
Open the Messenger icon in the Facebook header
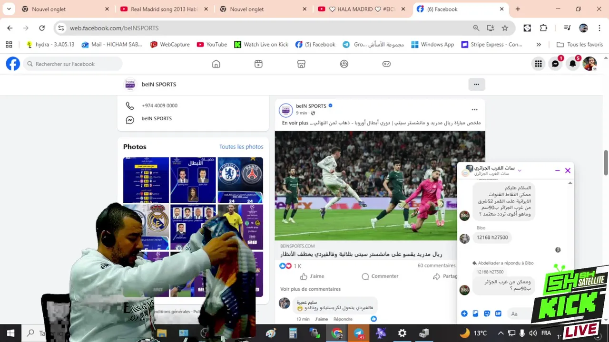(x=555, y=64)
